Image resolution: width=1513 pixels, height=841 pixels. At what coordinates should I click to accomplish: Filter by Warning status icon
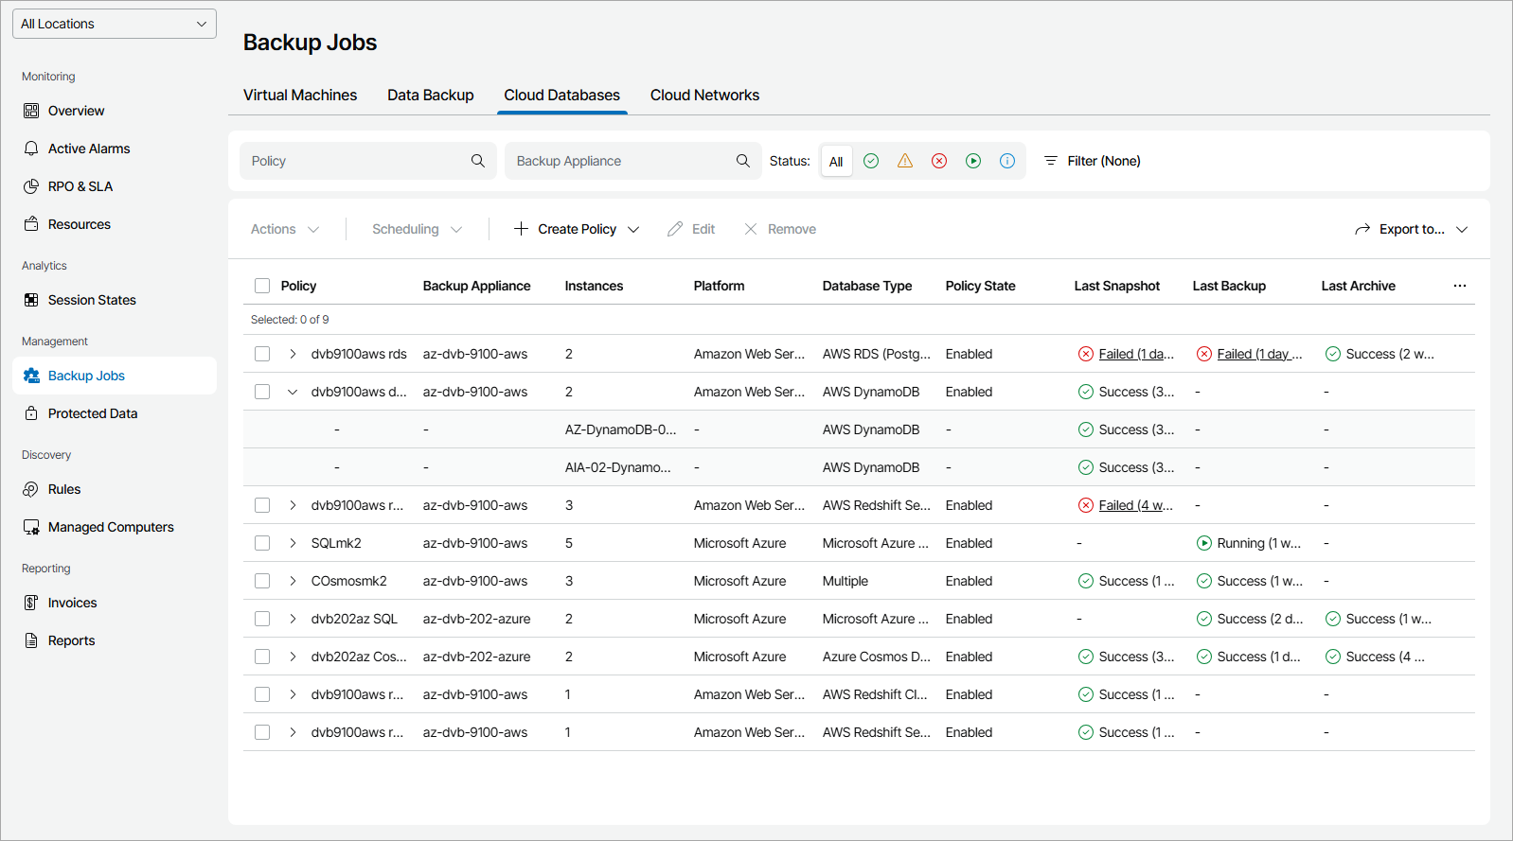[x=905, y=161]
